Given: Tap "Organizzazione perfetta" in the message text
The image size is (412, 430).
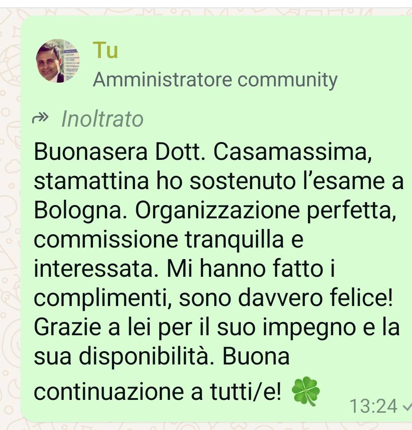Looking at the screenshot, I should click(266, 211).
